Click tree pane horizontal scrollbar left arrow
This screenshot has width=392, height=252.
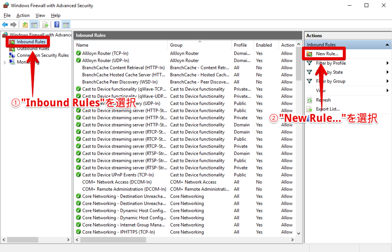pos(4,240)
